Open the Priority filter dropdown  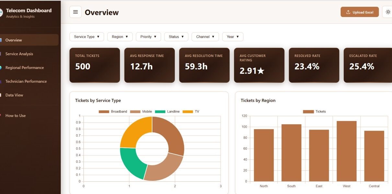[x=148, y=37]
